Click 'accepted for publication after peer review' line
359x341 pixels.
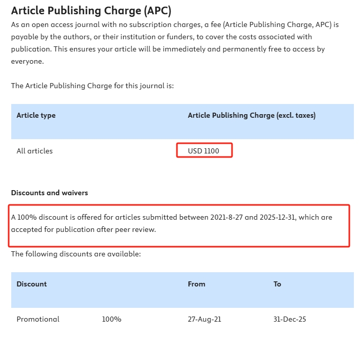tap(83, 229)
